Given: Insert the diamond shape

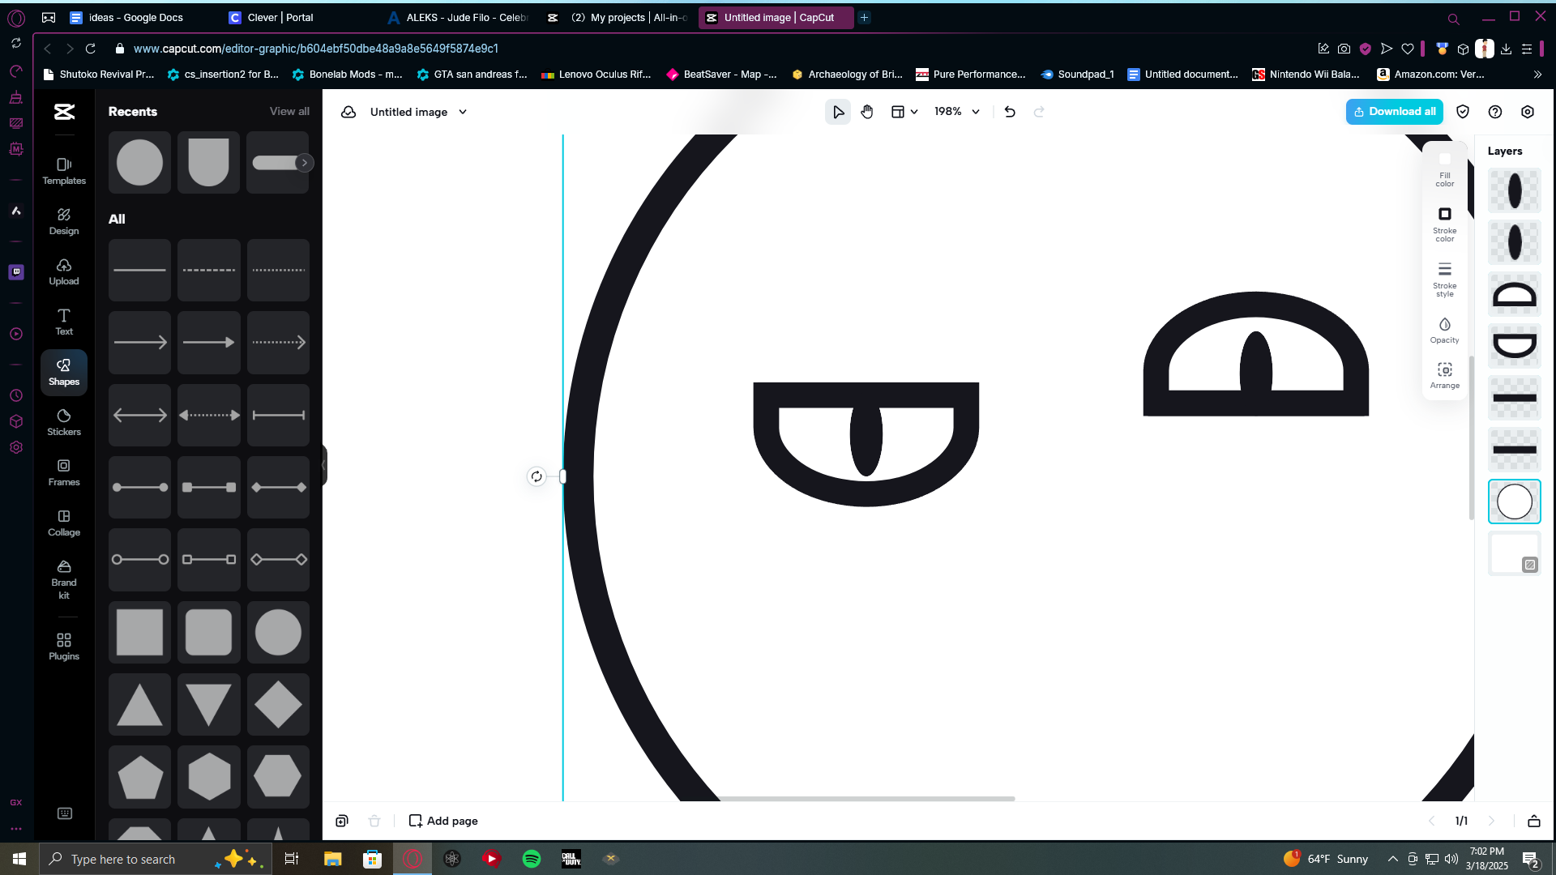Looking at the screenshot, I should pyautogui.click(x=278, y=705).
